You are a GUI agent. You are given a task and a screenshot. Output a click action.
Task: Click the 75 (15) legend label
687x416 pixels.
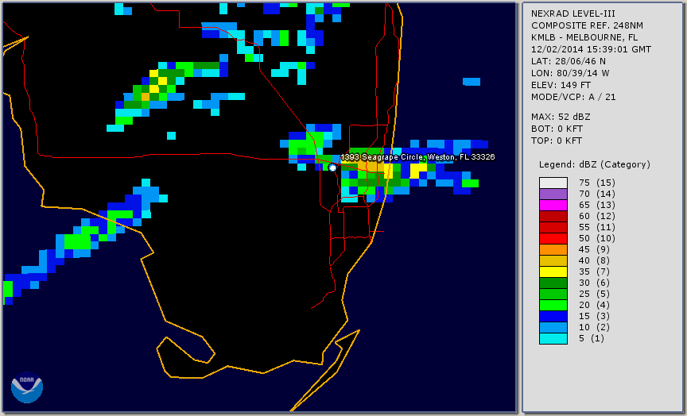click(597, 183)
